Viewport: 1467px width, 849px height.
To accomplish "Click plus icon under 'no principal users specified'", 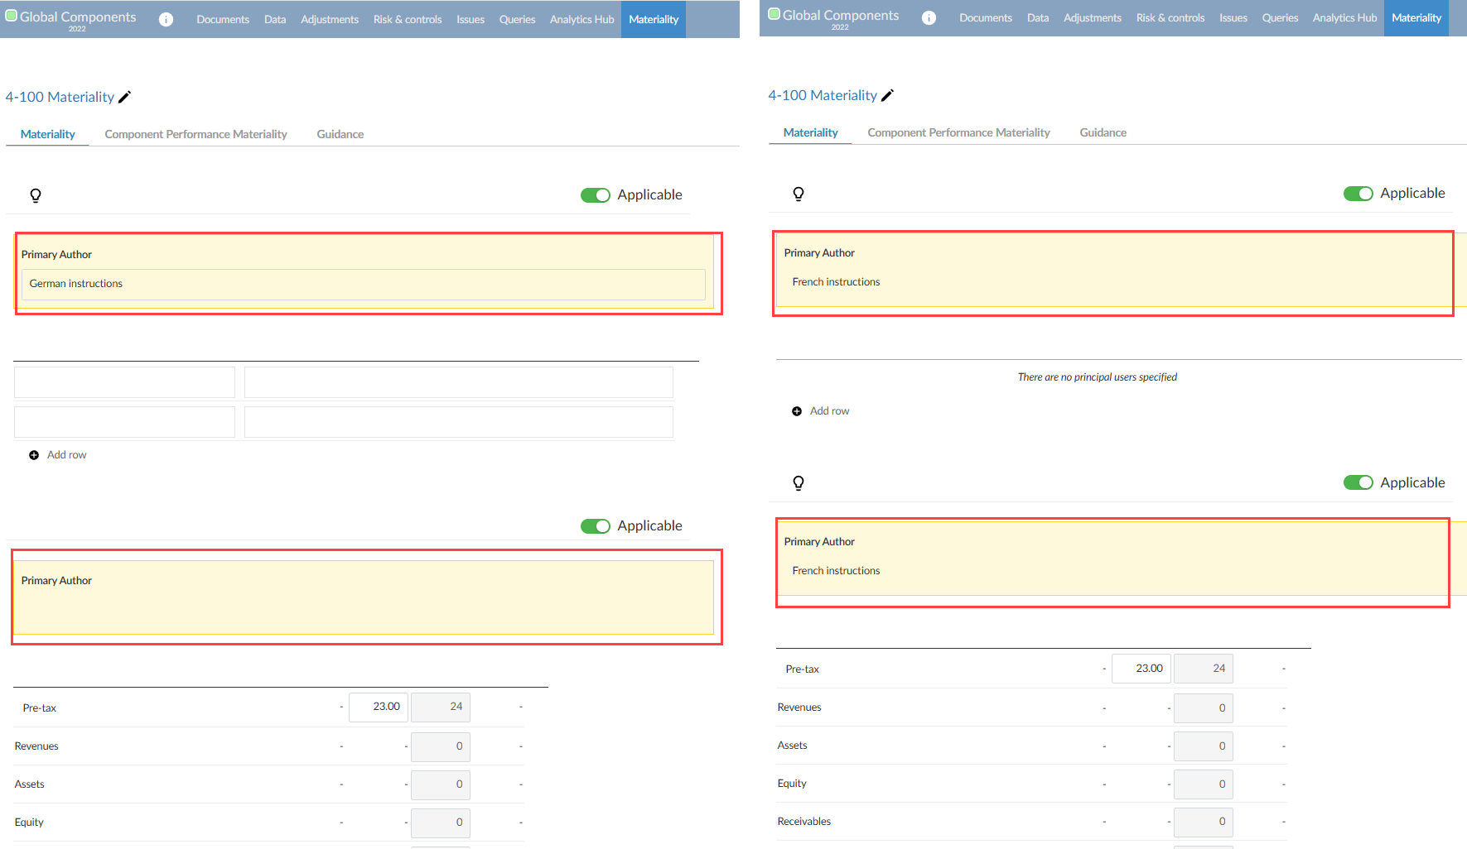I will pos(797,411).
